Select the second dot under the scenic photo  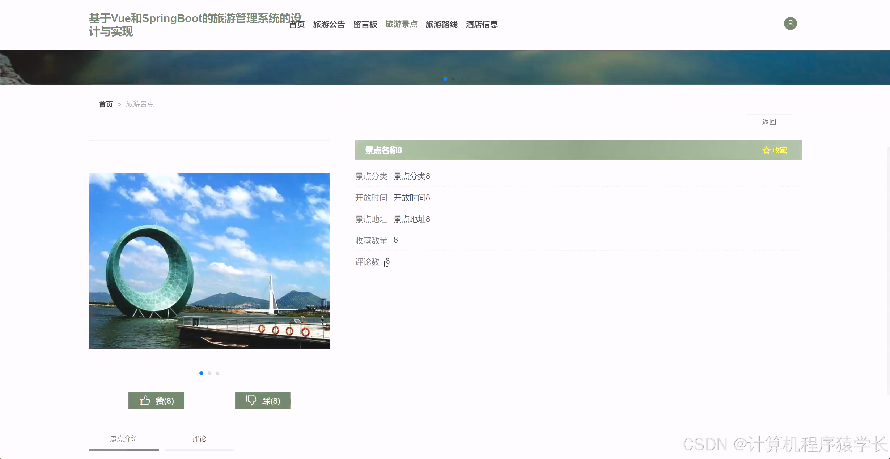[209, 373]
